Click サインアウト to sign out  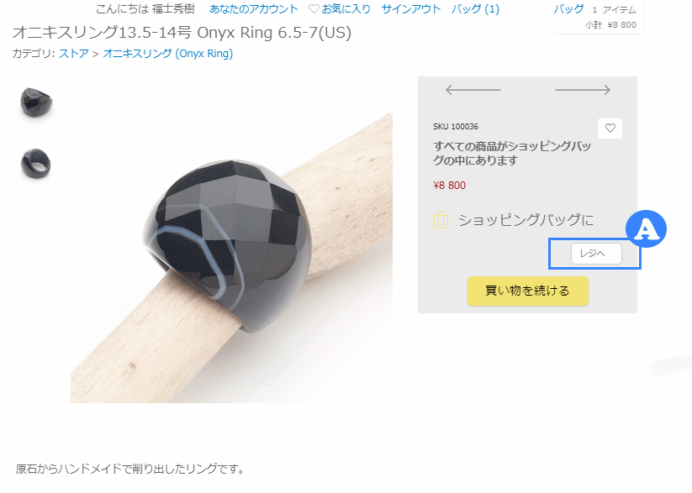(x=411, y=9)
